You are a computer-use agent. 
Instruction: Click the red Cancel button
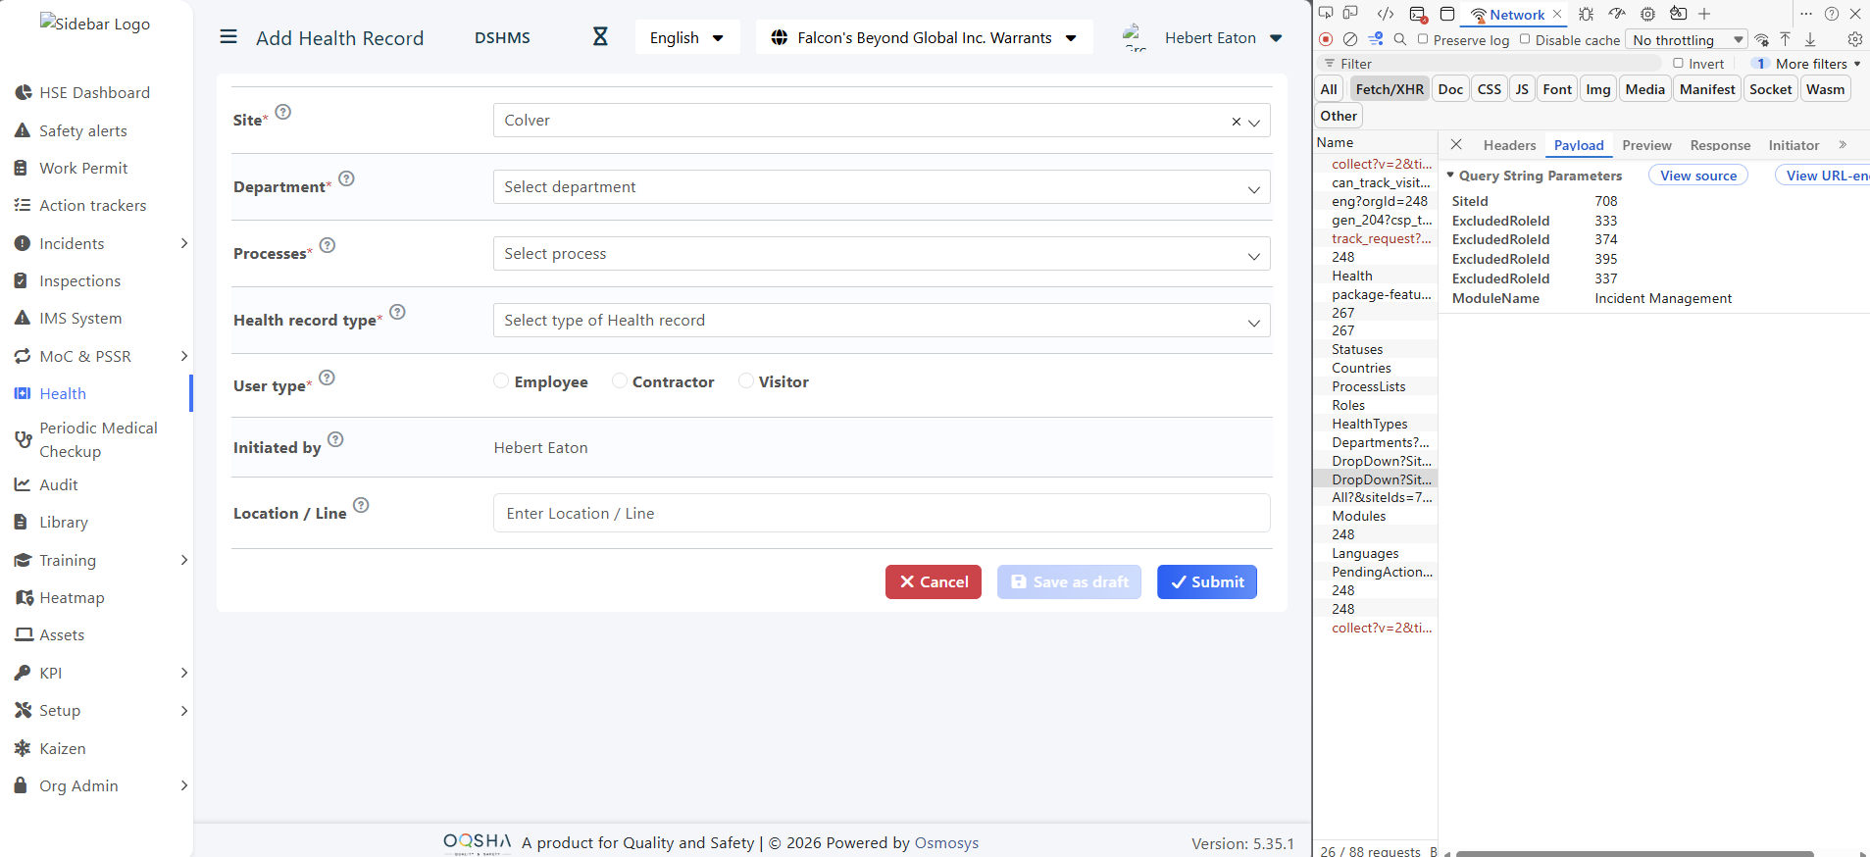tap(933, 582)
